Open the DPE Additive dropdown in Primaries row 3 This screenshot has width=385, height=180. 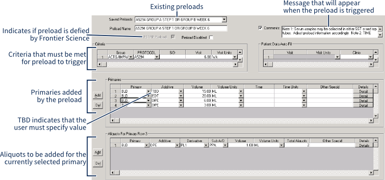pyautogui.click(x=181, y=100)
